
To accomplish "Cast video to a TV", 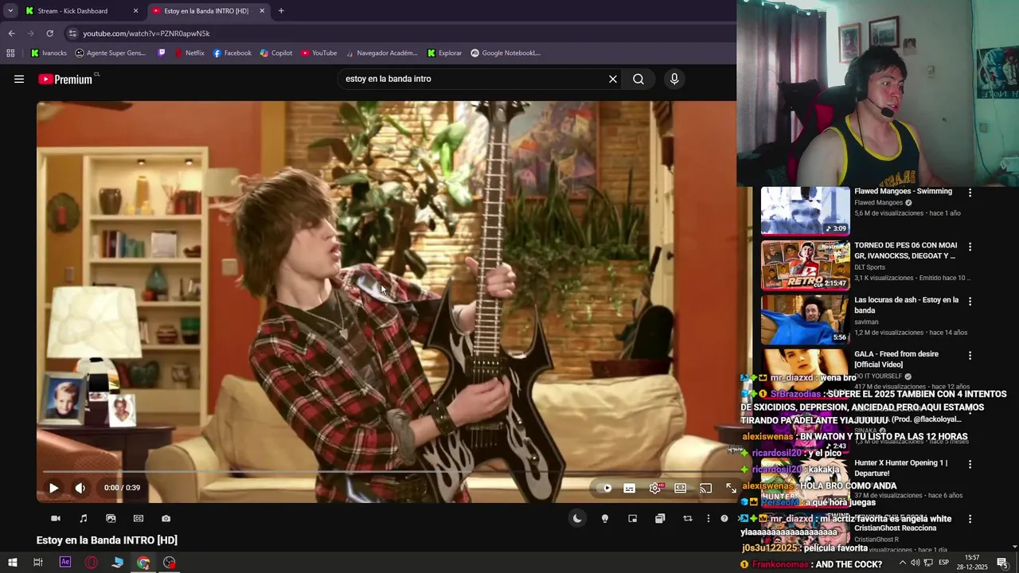I will pyautogui.click(x=706, y=488).
